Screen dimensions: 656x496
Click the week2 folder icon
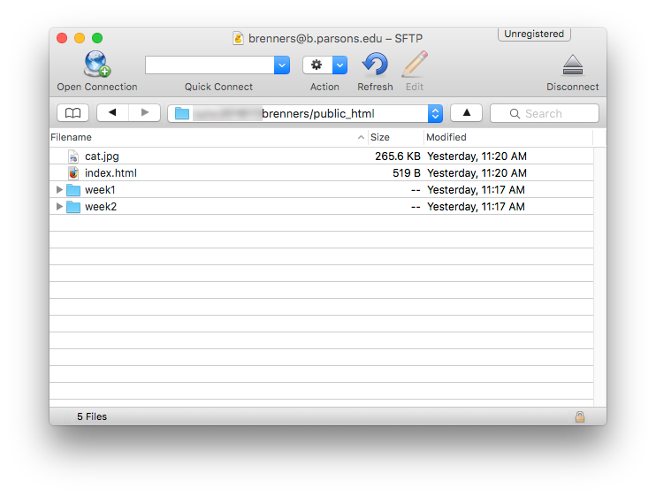73,207
